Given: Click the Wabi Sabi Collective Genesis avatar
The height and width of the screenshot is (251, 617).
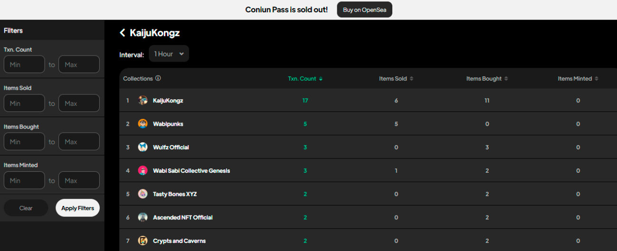Looking at the screenshot, I should pos(143,170).
